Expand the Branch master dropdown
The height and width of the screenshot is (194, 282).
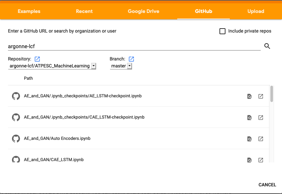(x=121, y=66)
